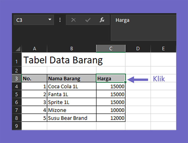Select row 9 header
The height and width of the screenshot is (143, 188).
coord(17,126)
